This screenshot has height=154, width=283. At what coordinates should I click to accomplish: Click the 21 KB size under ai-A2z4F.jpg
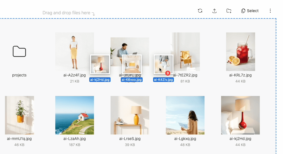point(75,81)
